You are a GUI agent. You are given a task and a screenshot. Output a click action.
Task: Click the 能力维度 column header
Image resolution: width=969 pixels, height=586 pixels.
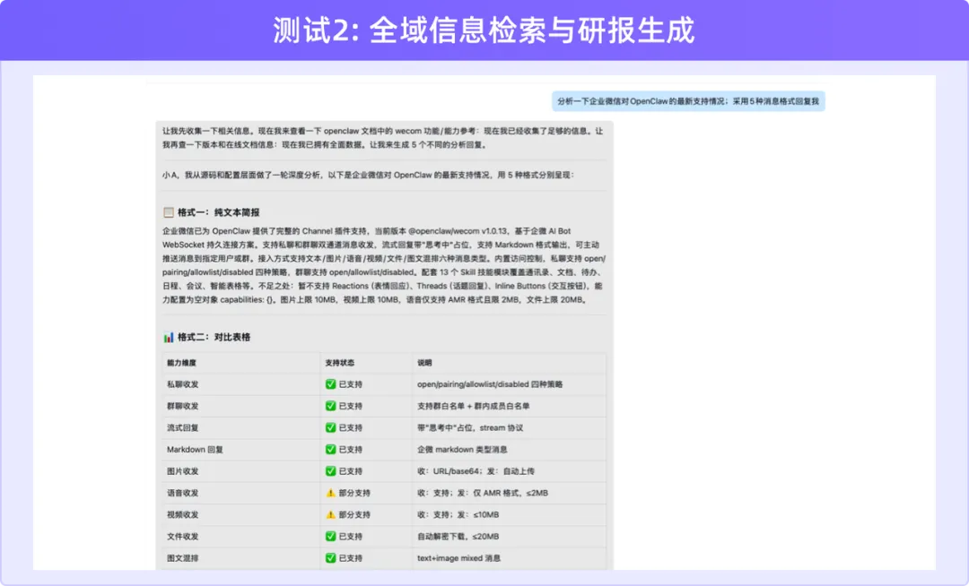click(181, 363)
